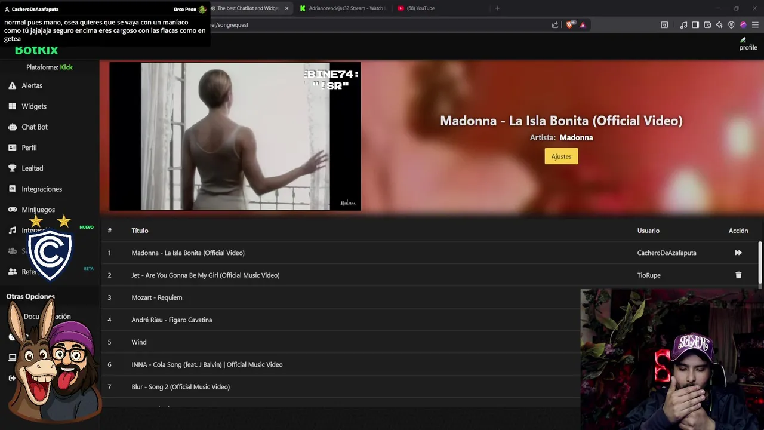Screen dimensions: 764x430
Task: Select the Mozart - Requiem row
Action: (x=341, y=297)
